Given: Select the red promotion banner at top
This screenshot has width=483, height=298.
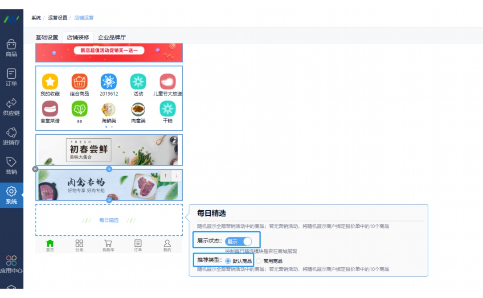Looking at the screenshot, I should click(x=109, y=52).
